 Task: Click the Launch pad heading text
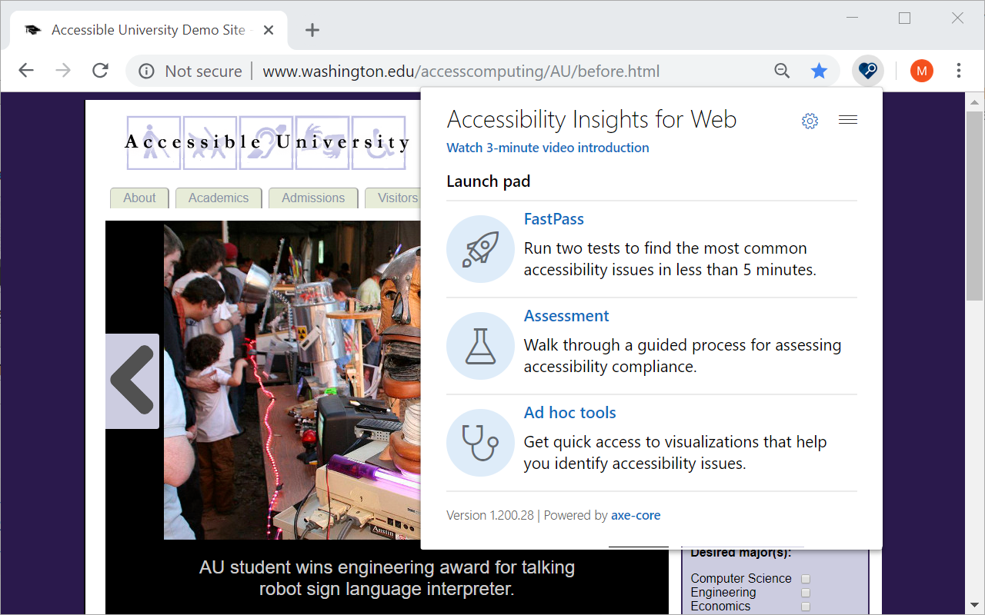[489, 181]
